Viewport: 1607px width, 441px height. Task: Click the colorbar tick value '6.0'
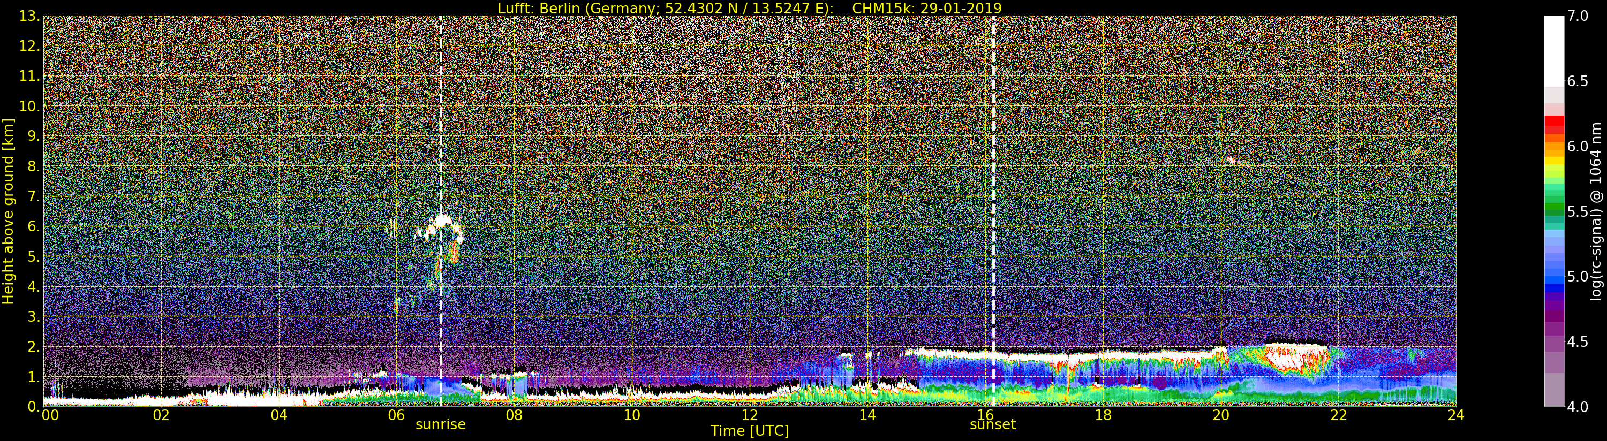[1578, 147]
